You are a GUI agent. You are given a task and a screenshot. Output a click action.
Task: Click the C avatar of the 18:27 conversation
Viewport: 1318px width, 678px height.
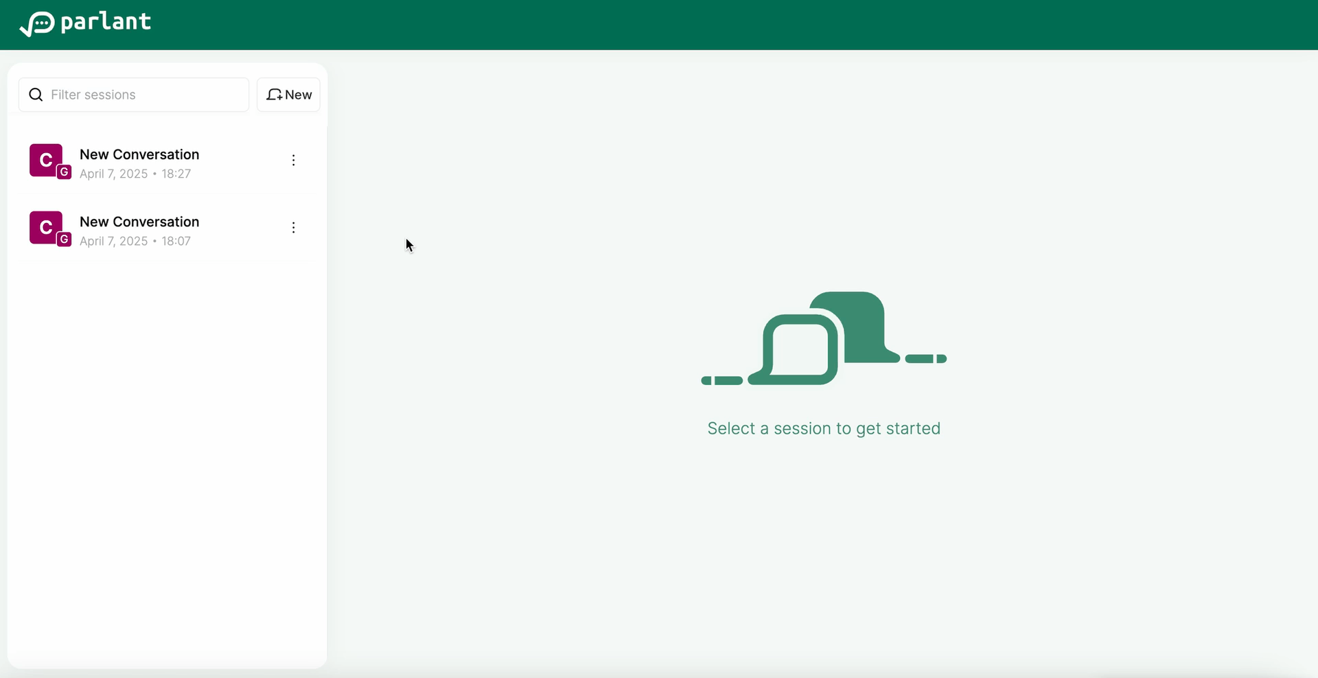45,159
